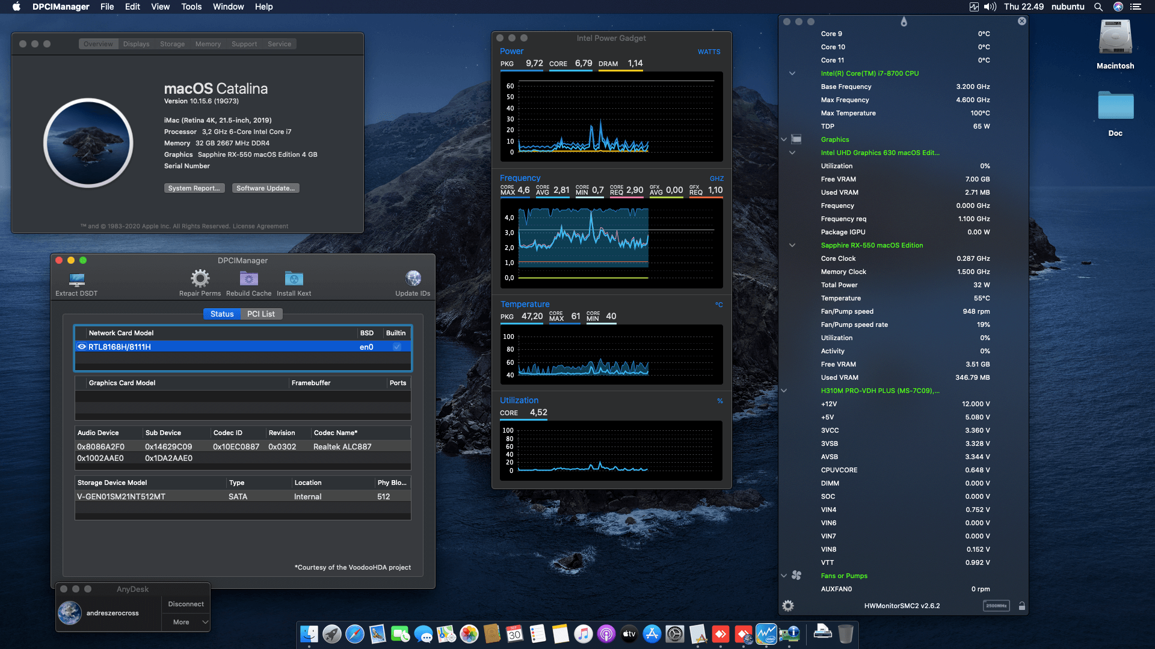
Task: Click the Power heading in Intel Power Gadget
Action: 511,51
